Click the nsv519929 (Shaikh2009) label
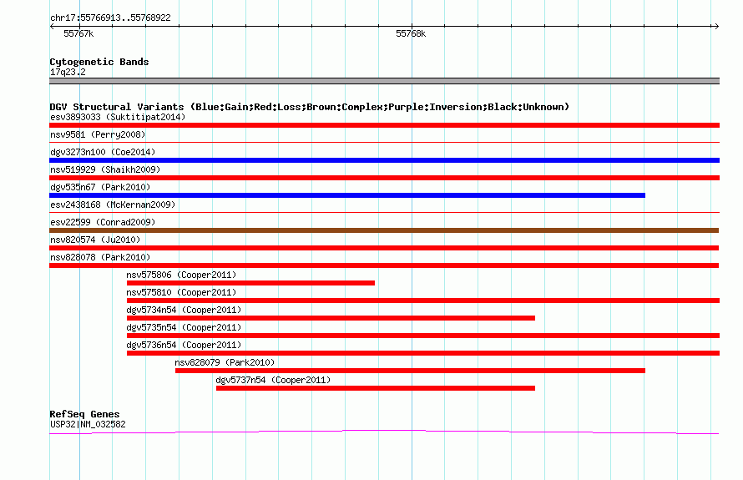Viewport: 743px width, 480px height. (x=105, y=169)
